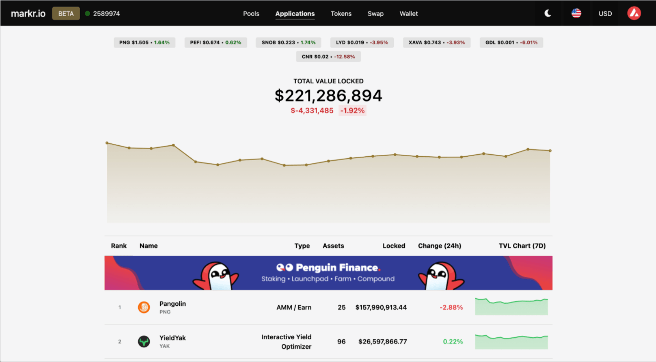Select LYD $0.019 ticker chip
Viewport: 656px width, 362px height.
coord(362,42)
